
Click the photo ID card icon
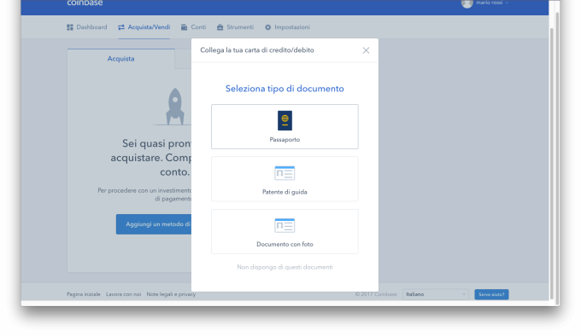[x=285, y=225]
